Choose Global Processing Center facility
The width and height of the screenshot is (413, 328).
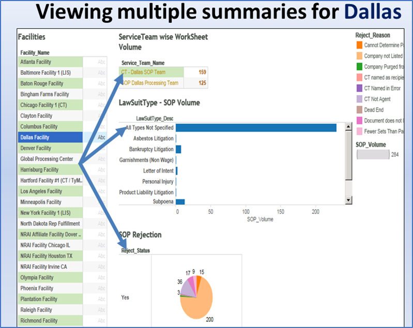[49, 159]
